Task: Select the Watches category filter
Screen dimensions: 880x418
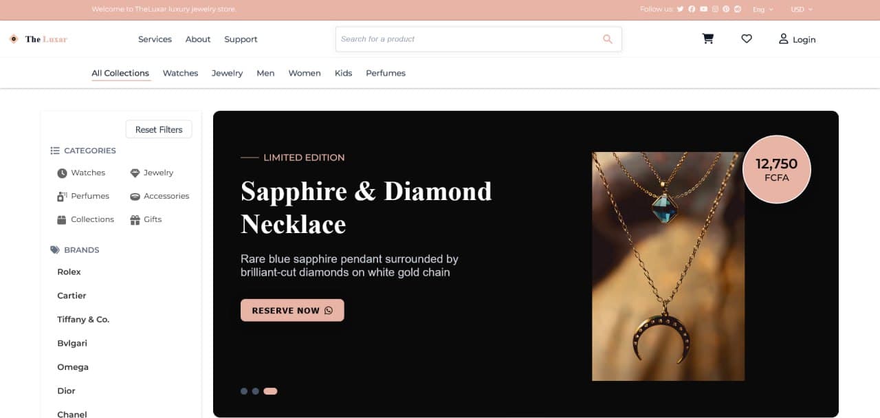Action: tap(82, 173)
